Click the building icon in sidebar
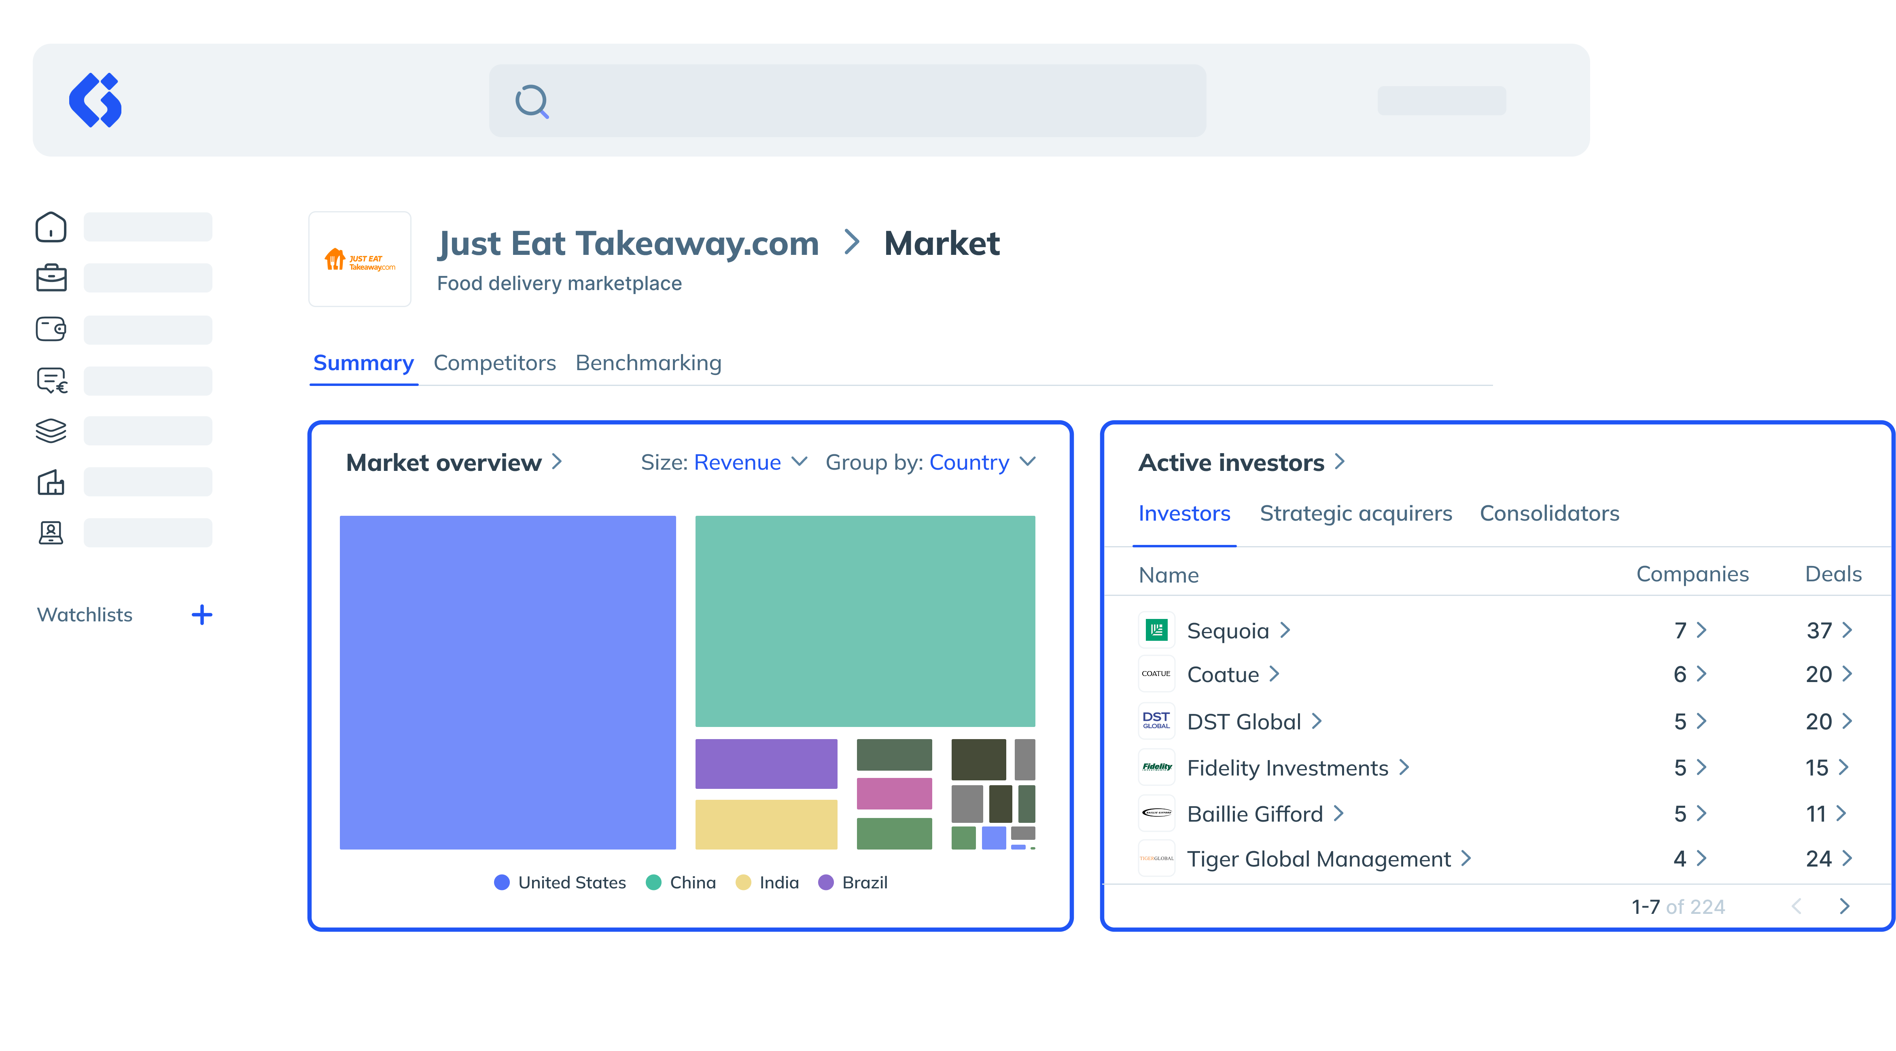This screenshot has width=1896, height=1051. (x=51, y=482)
